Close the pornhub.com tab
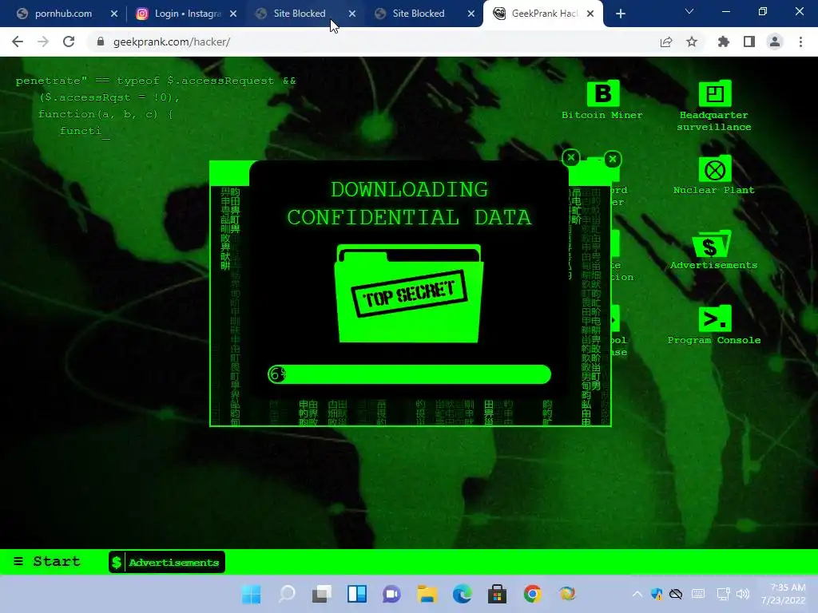This screenshot has height=613, width=818. point(114,14)
